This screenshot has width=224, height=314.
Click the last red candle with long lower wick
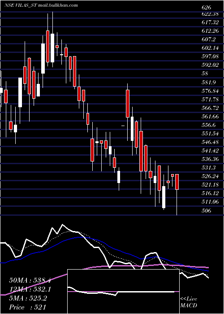[177, 182]
